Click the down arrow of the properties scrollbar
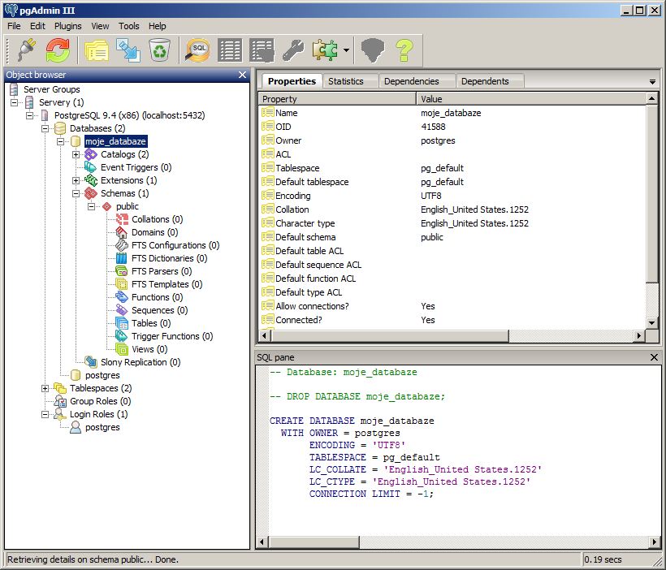The width and height of the screenshot is (666, 570). 652,322
